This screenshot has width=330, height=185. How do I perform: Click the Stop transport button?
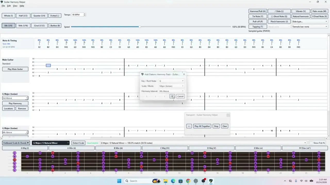pyautogui.click(x=216, y=126)
